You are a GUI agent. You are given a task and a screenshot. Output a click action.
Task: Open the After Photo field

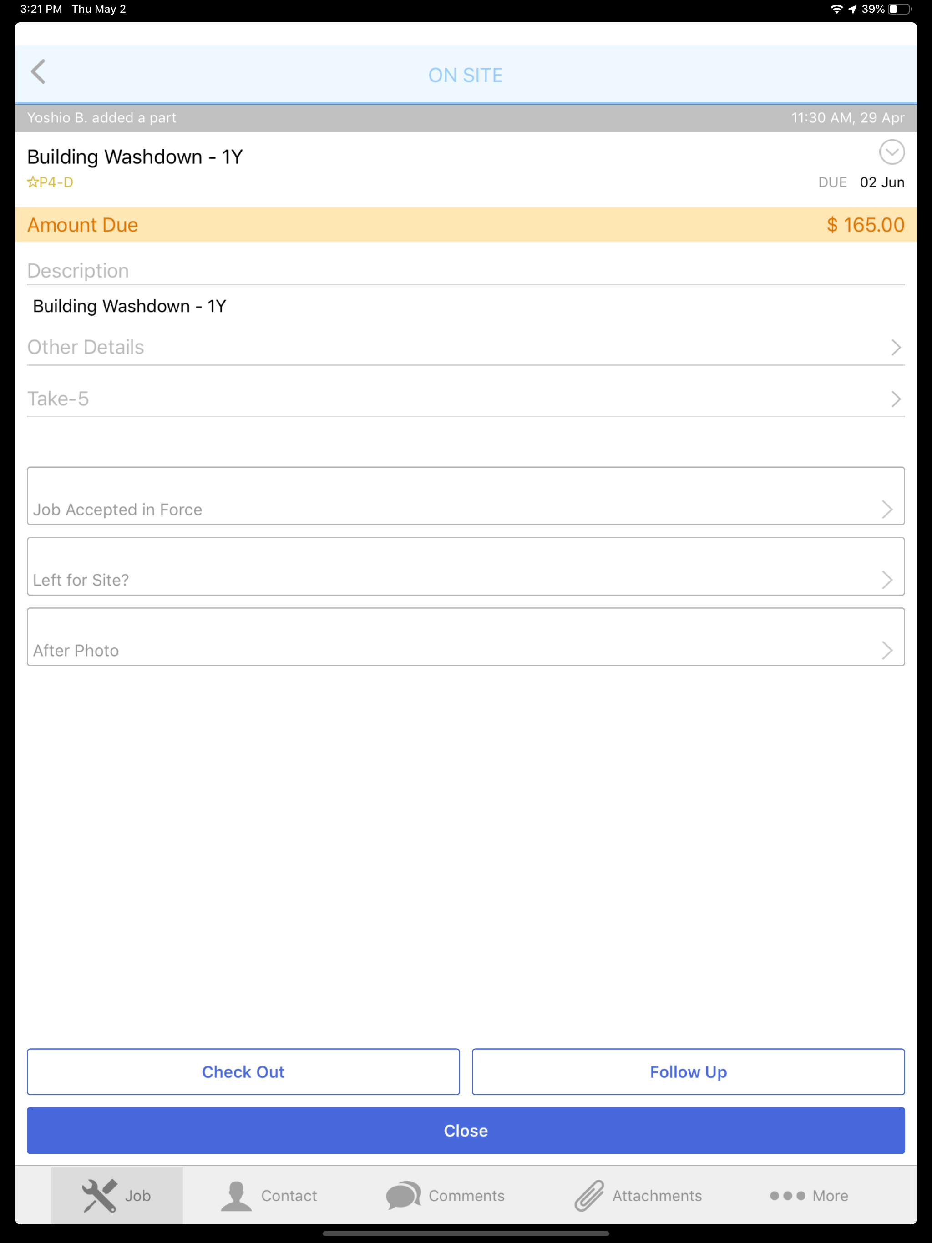coord(466,637)
